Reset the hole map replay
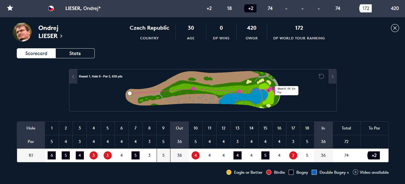The width and height of the screenshot is (405, 184). (x=321, y=76)
